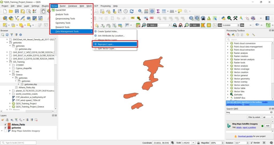Expand Cyprus_shapefile folder in Browser
This screenshot has width=274, height=145.
pos(10,68)
